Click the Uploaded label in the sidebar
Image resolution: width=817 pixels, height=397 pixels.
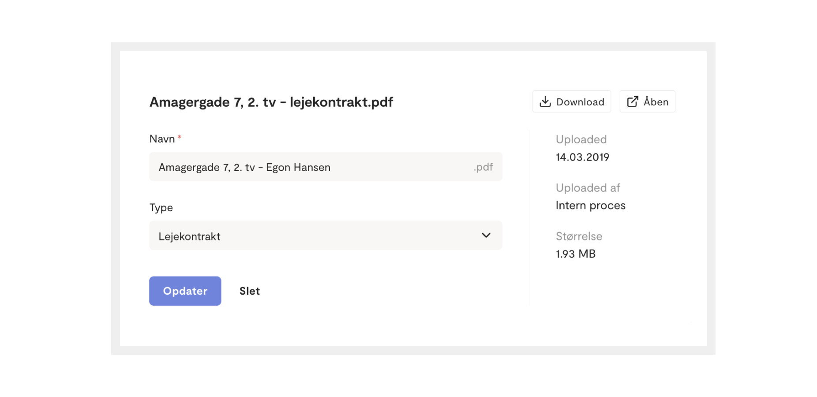point(581,140)
